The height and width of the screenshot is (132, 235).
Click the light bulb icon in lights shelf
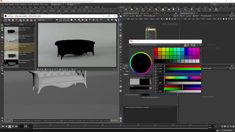pos(192,10)
